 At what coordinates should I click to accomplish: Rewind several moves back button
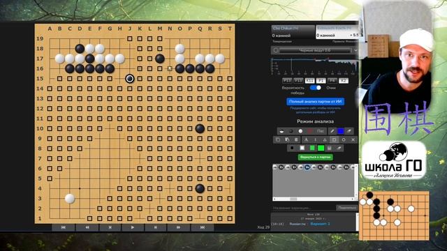tap(87, 227)
